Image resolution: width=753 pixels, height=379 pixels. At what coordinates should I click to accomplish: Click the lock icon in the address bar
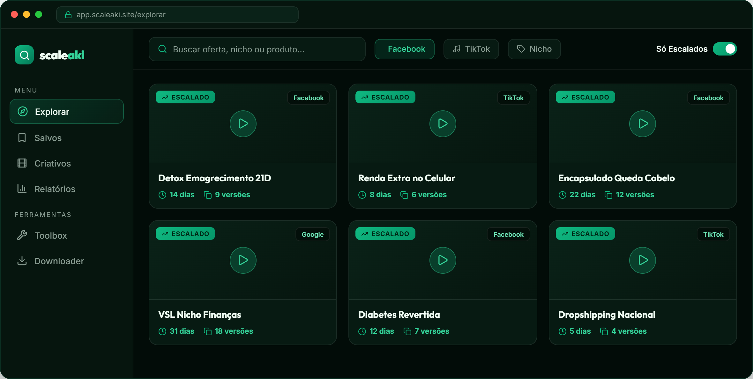[x=68, y=15]
